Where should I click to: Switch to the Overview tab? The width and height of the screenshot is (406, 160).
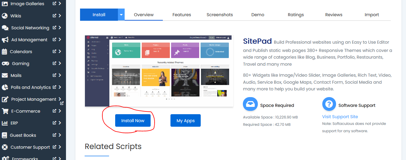click(x=144, y=15)
